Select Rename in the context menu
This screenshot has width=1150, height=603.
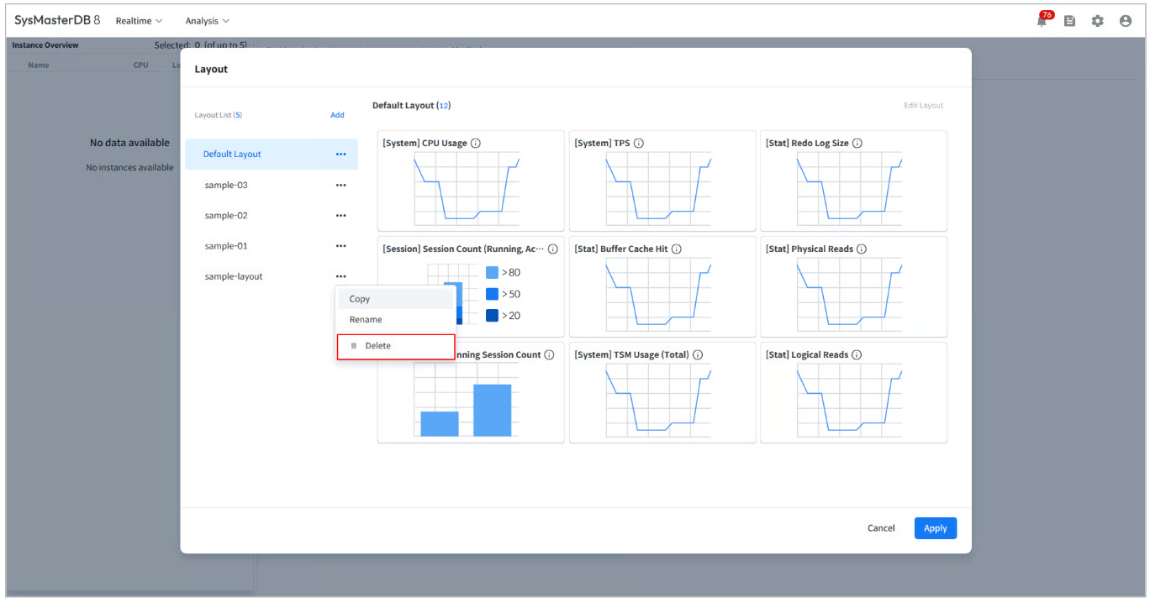click(x=366, y=320)
